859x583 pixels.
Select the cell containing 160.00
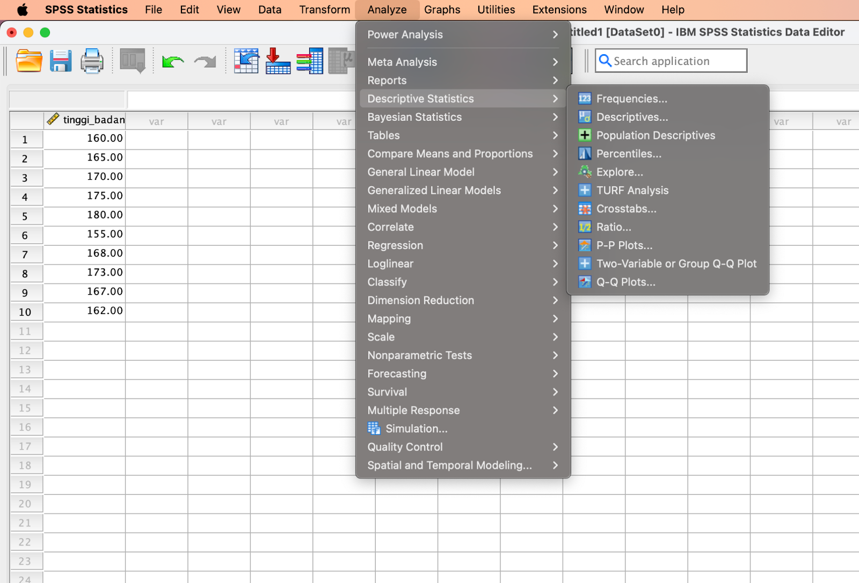click(x=84, y=139)
